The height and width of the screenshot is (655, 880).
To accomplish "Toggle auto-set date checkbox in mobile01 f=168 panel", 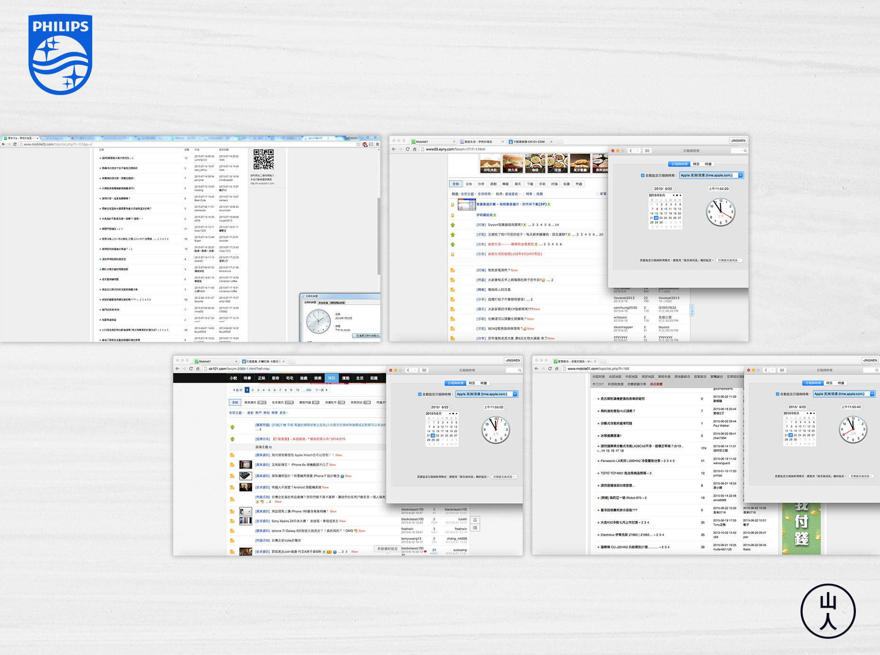I will [x=777, y=394].
